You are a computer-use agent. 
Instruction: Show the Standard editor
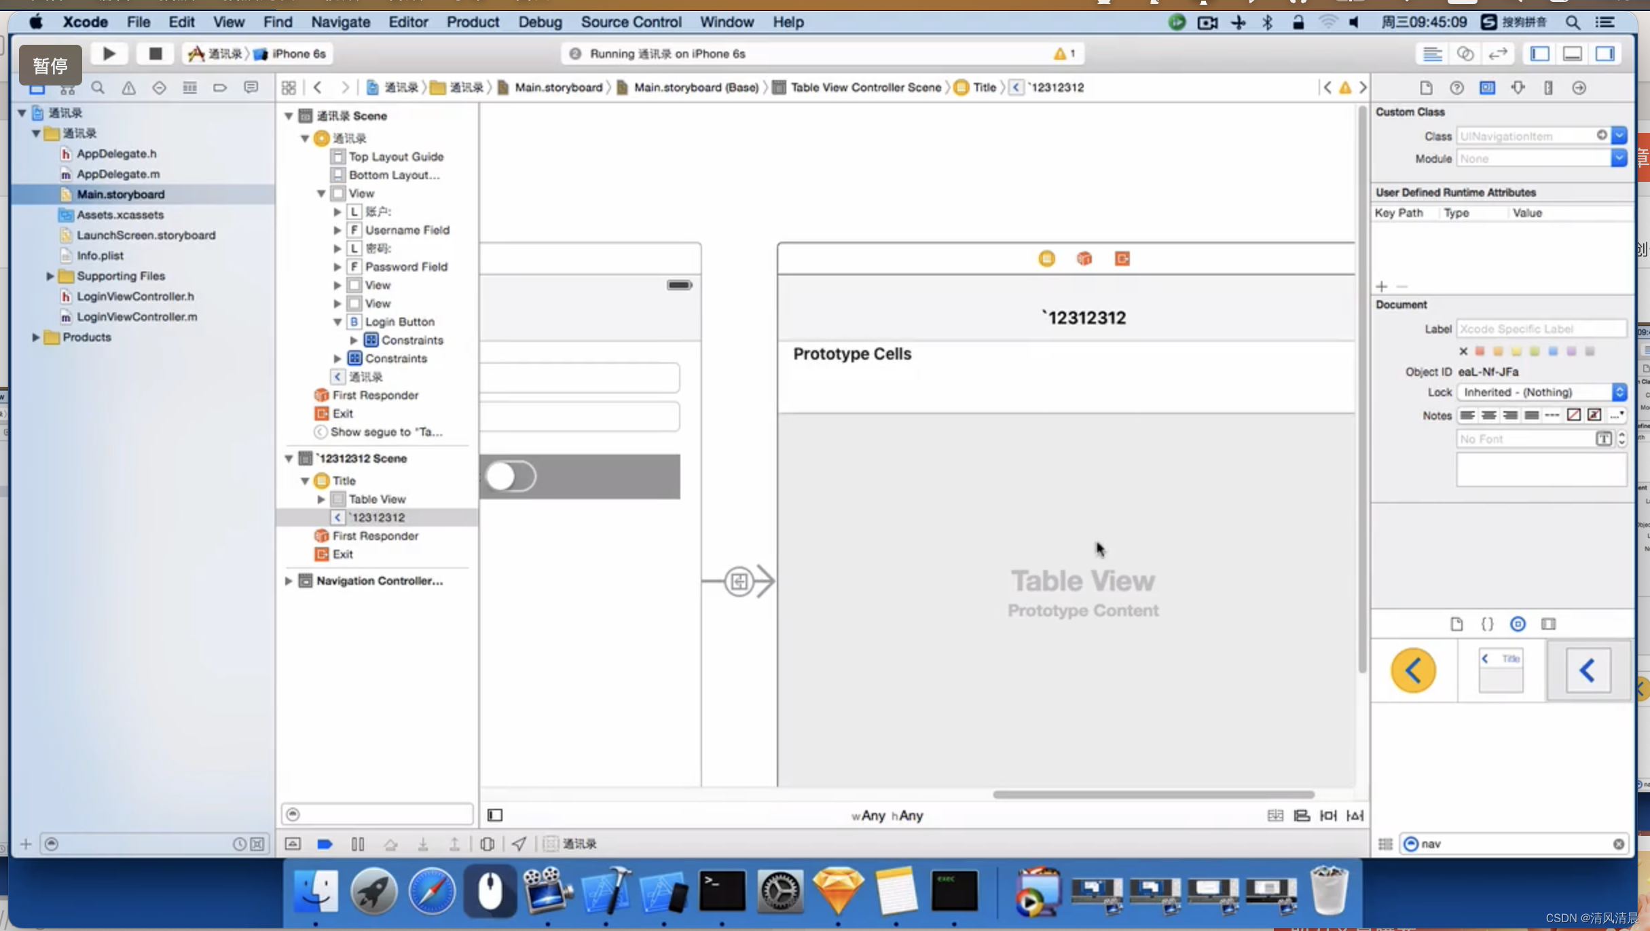[1432, 54]
